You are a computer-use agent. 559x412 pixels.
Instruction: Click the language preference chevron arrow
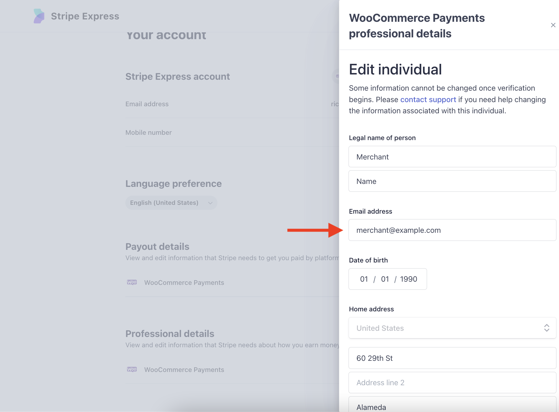pos(210,203)
